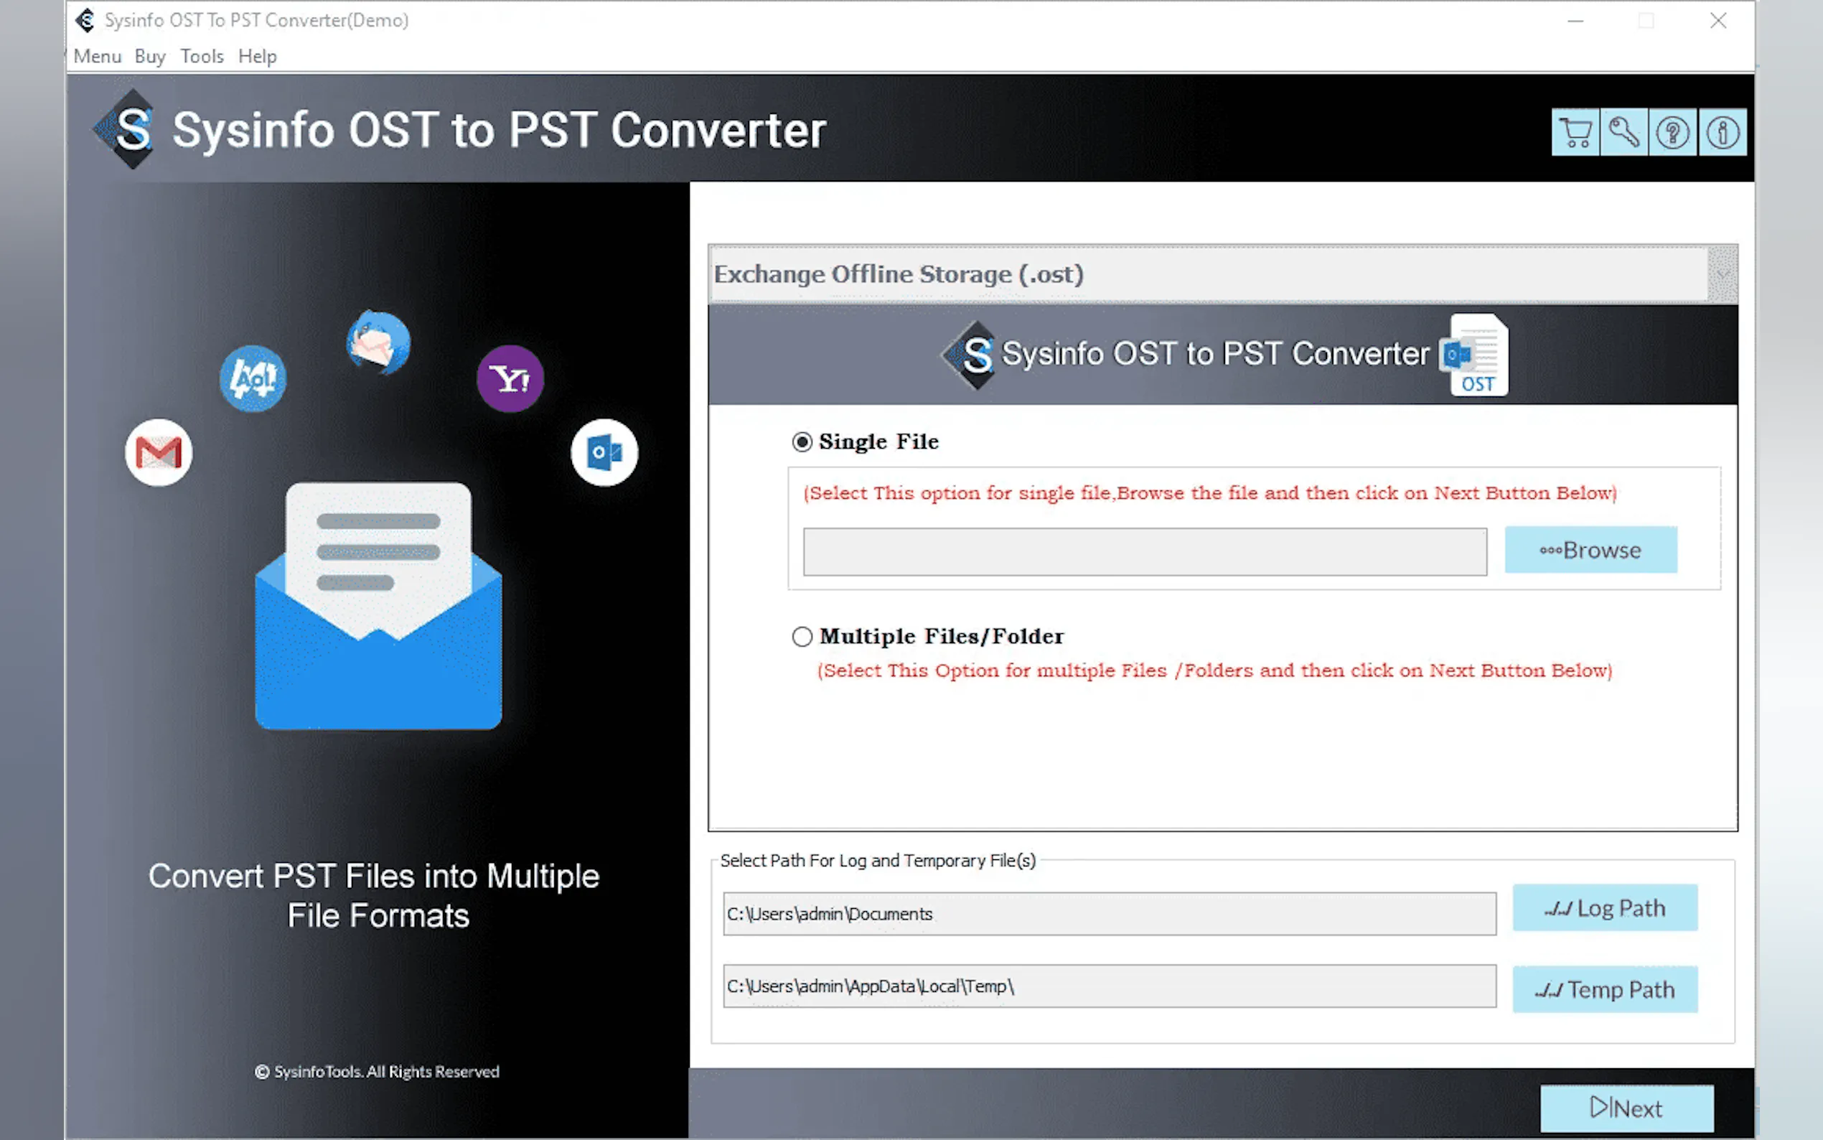This screenshot has width=1823, height=1140.
Task: Expand the Exchange Offline Storage dropdown
Action: tap(1722, 274)
